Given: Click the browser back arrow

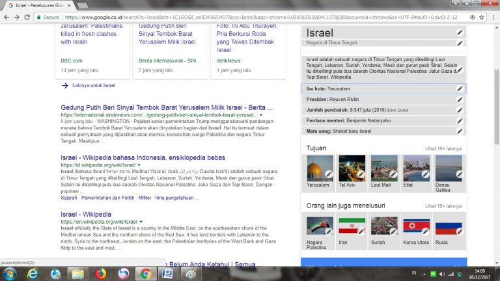Looking at the screenshot, I should tap(7, 18).
